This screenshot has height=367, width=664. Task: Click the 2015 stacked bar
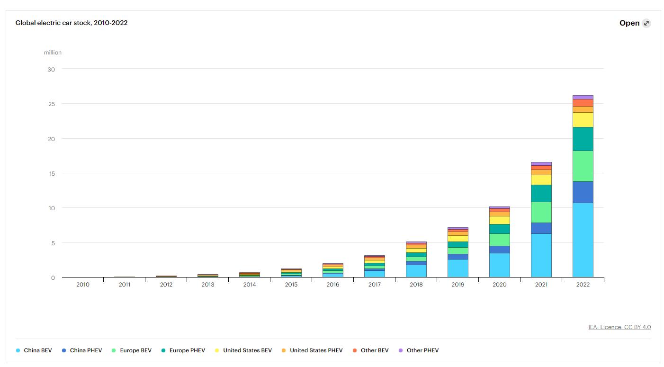pyautogui.click(x=291, y=273)
